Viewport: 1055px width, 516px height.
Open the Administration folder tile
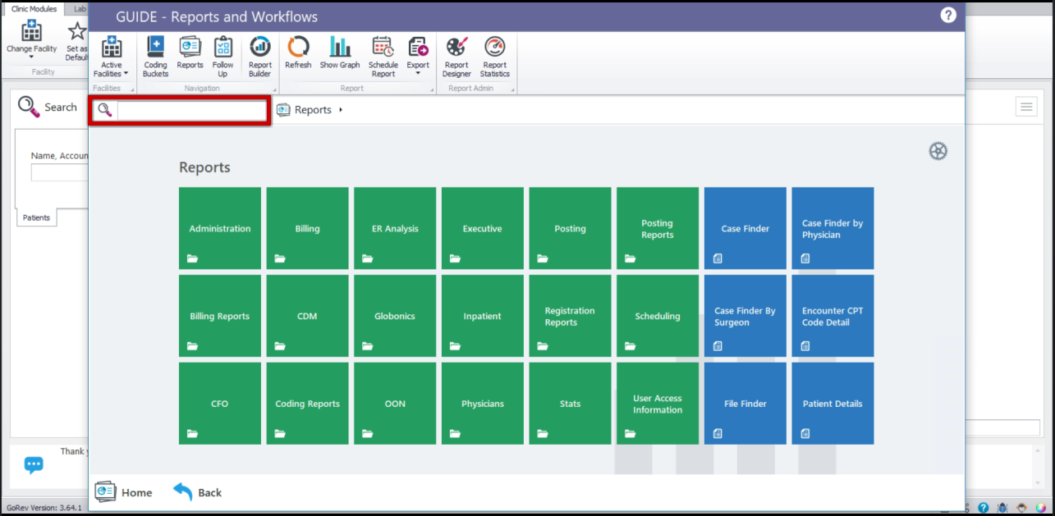(220, 228)
